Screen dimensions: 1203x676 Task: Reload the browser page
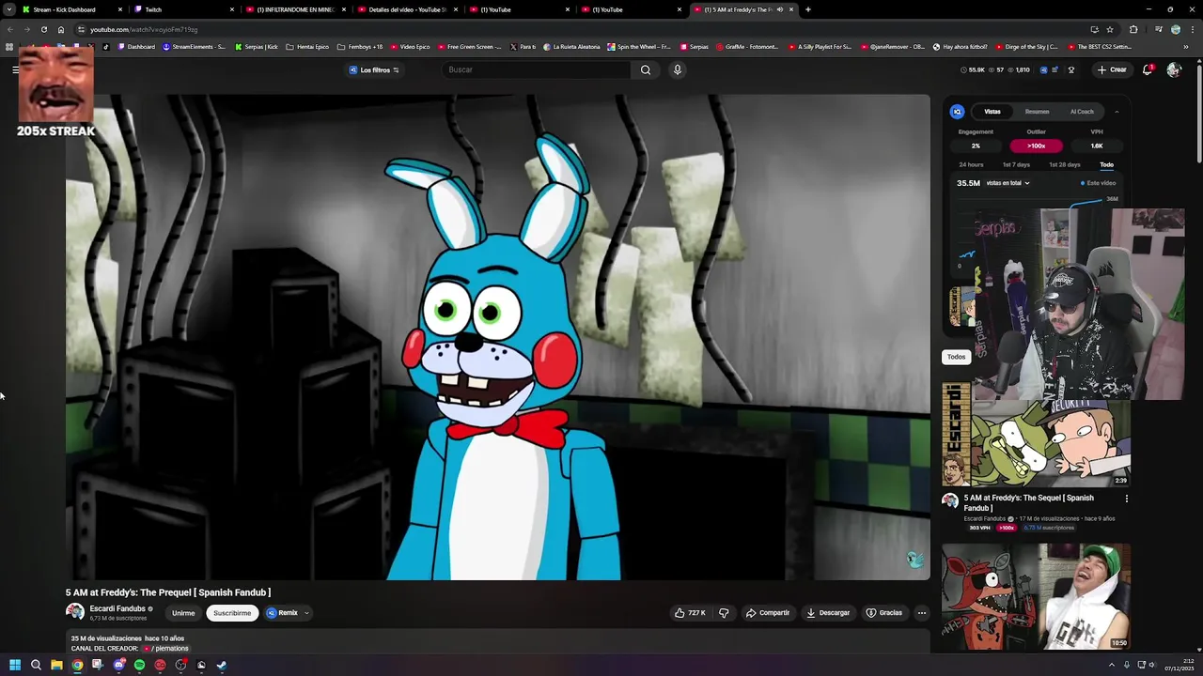(x=43, y=29)
